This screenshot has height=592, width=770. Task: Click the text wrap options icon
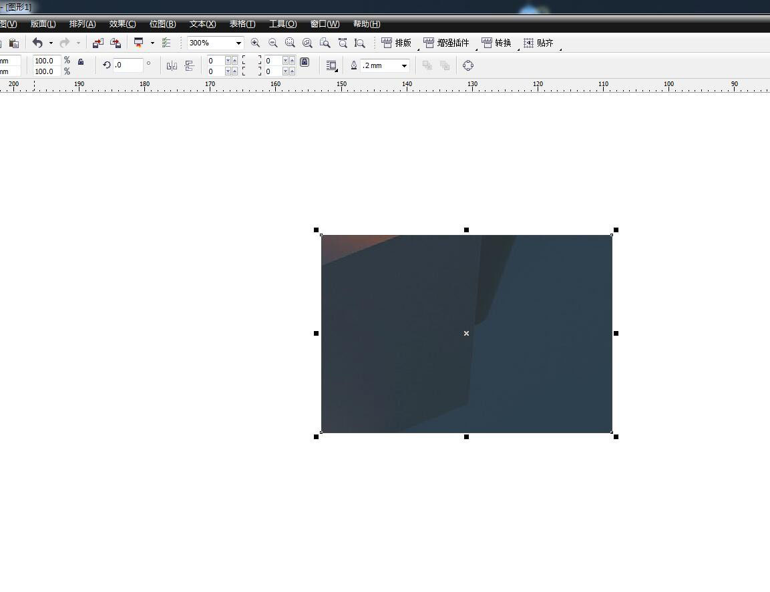click(x=331, y=65)
